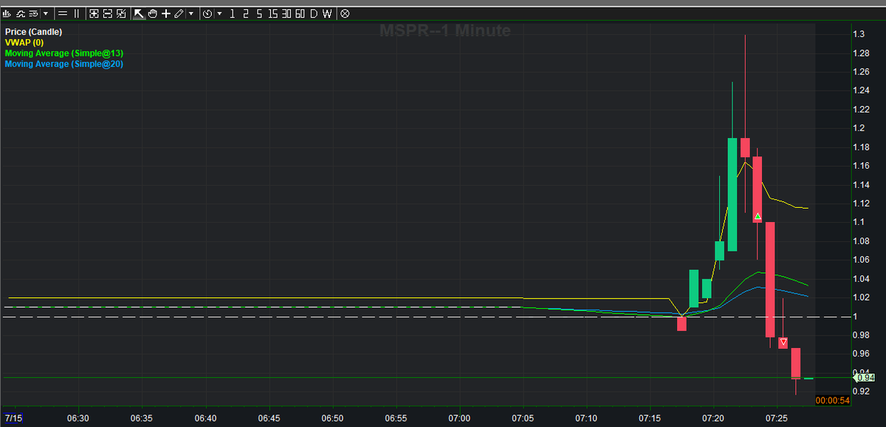Click the zoom out chart icon
Viewport: 886px width, 427px height.
coord(107,13)
